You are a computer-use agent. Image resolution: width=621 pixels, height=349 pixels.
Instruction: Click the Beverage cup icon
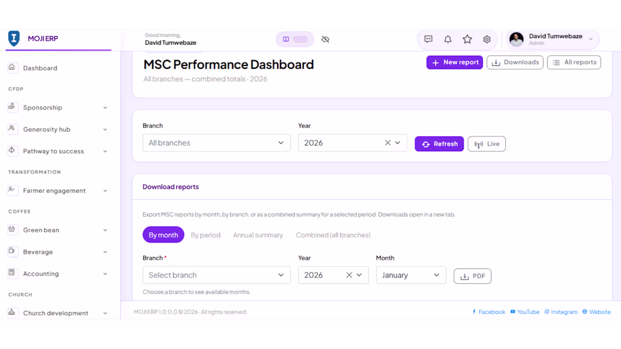tap(12, 251)
